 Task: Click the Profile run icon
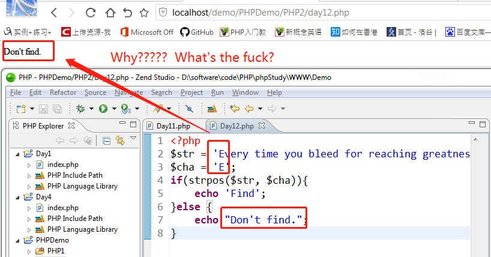[x=126, y=109]
